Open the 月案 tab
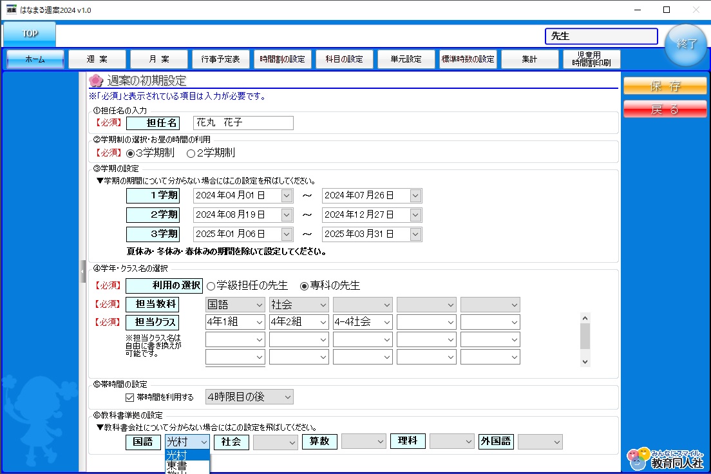Image resolution: width=711 pixels, height=474 pixels. (x=158, y=59)
